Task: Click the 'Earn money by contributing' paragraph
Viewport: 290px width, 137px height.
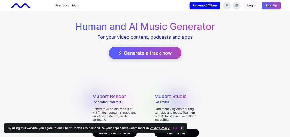Action: click(175, 114)
